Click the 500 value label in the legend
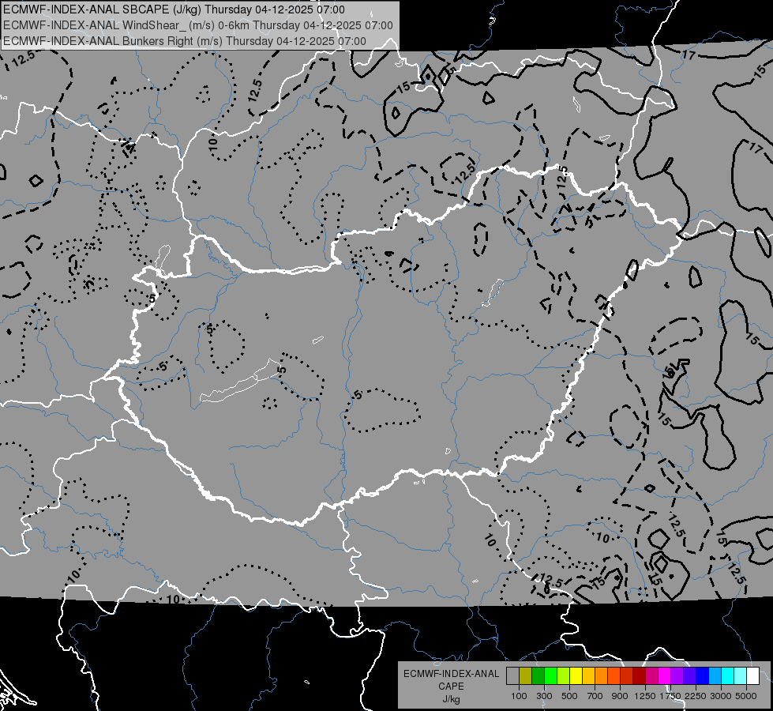The image size is (773, 711). pyautogui.click(x=569, y=696)
